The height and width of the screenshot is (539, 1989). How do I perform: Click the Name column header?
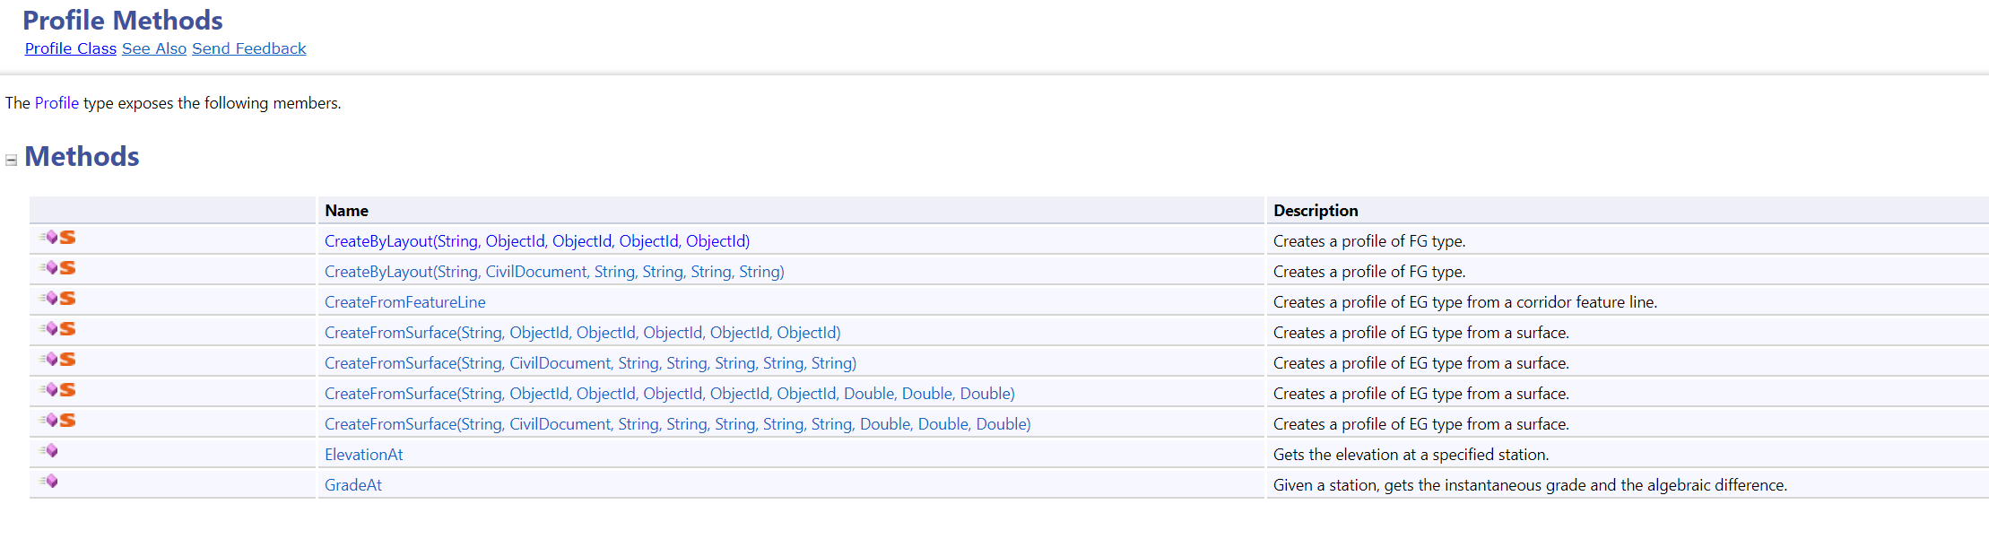[346, 211]
